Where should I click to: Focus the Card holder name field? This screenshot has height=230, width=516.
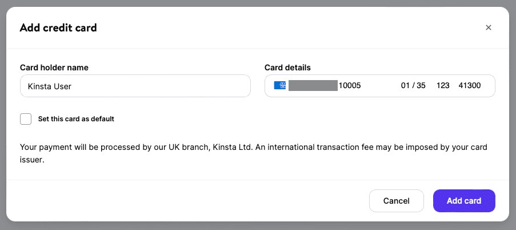pos(135,86)
